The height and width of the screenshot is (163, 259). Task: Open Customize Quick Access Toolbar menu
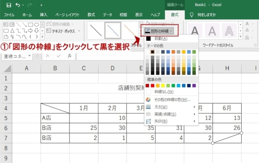tap(41, 5)
